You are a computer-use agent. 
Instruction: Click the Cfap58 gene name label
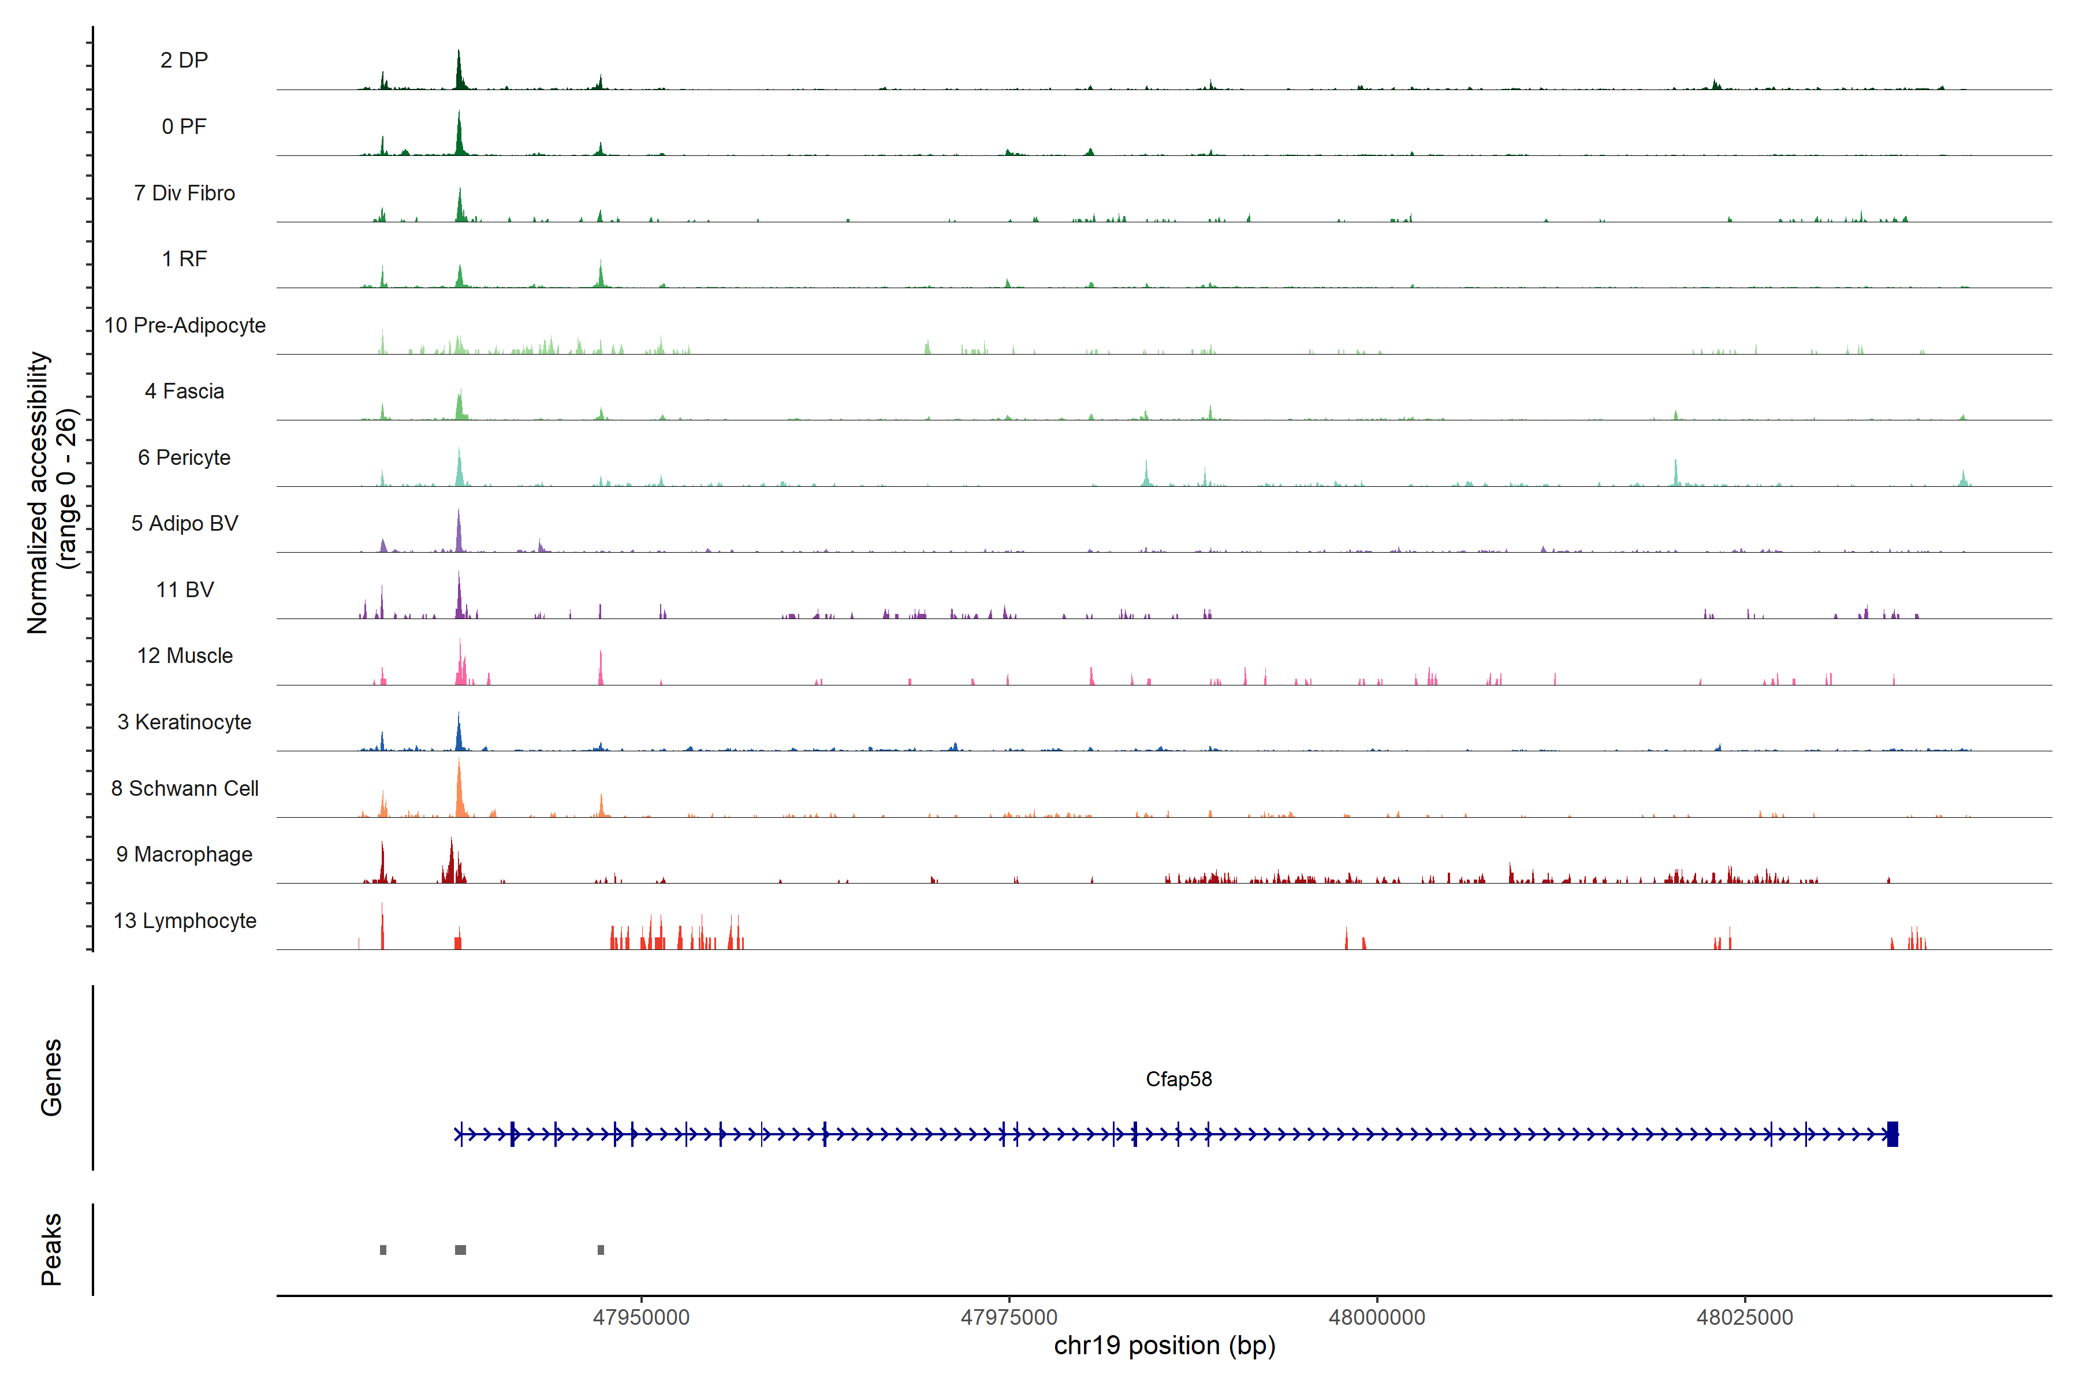(x=1178, y=1079)
